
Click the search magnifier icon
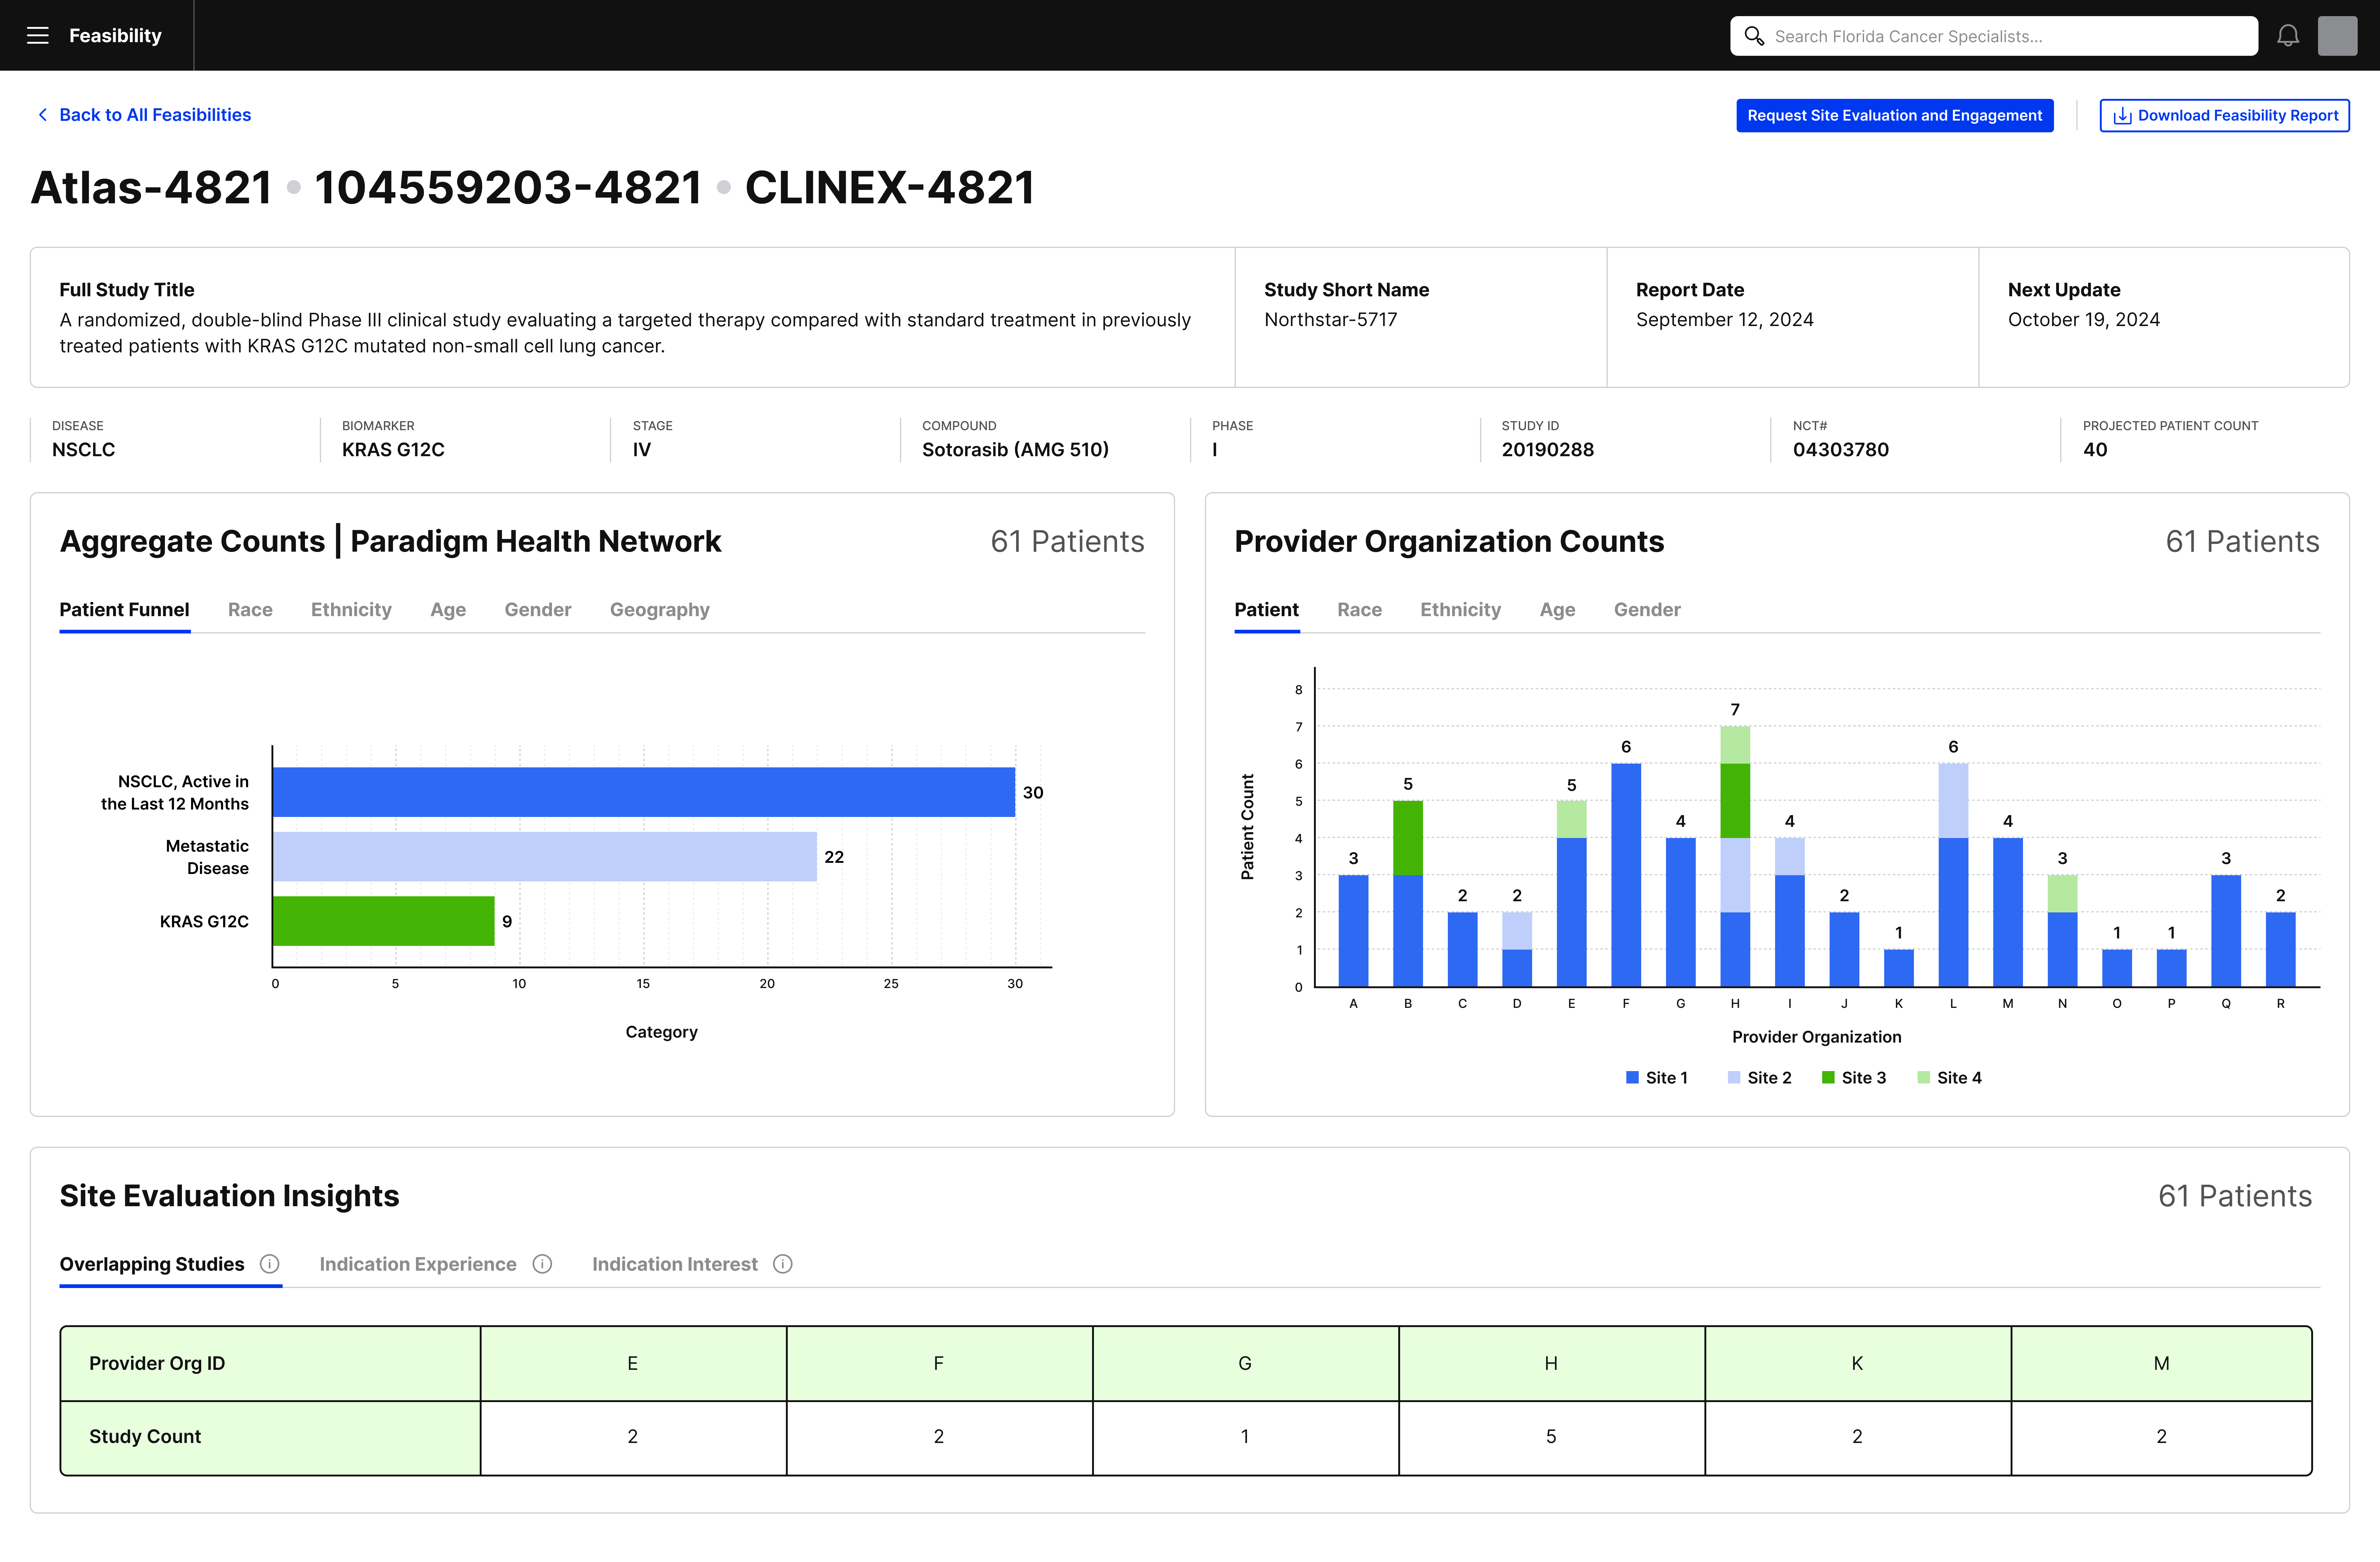coord(1754,36)
